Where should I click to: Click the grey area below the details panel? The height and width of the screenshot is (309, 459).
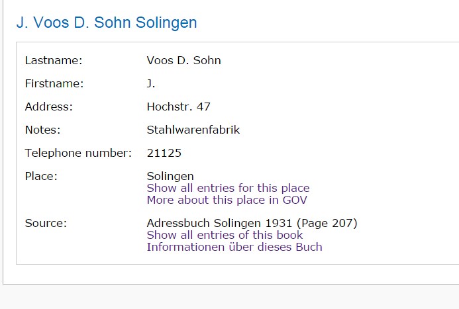click(x=229, y=296)
